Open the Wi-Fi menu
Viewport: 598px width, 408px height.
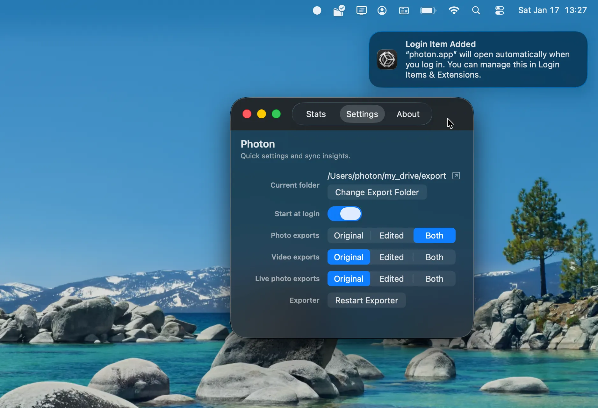[x=454, y=10]
